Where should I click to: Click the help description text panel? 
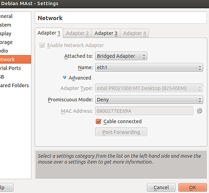(x=121, y=165)
